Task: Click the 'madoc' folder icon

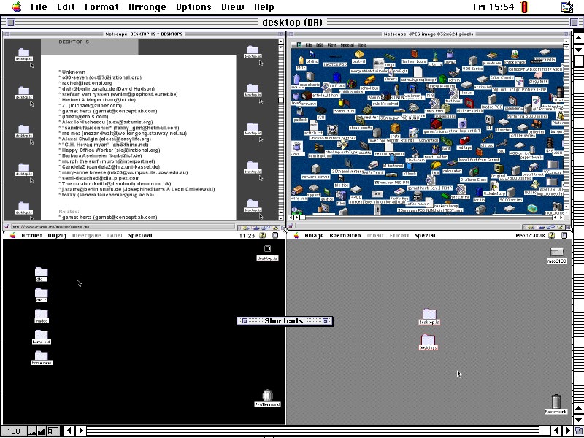Action: point(41,315)
